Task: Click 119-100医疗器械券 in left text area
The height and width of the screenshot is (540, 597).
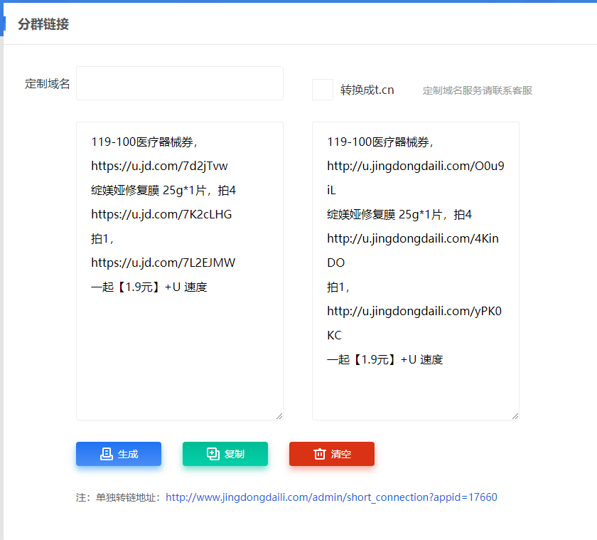Action: [141, 142]
